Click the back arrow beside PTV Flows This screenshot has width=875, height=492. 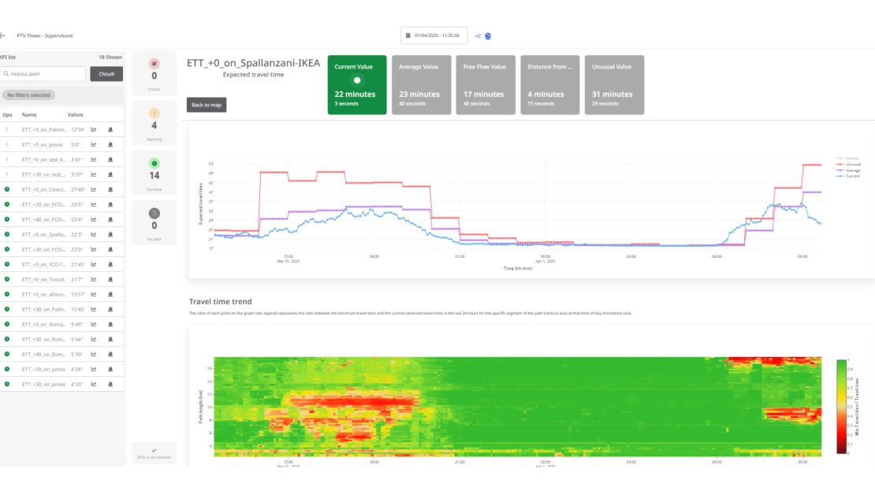(2, 35)
